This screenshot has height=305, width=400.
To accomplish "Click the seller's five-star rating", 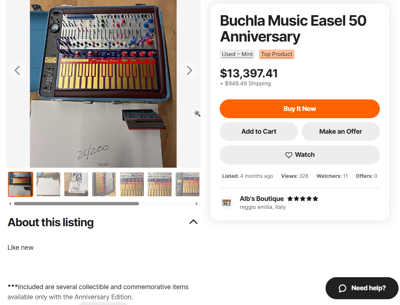I will point(302,199).
